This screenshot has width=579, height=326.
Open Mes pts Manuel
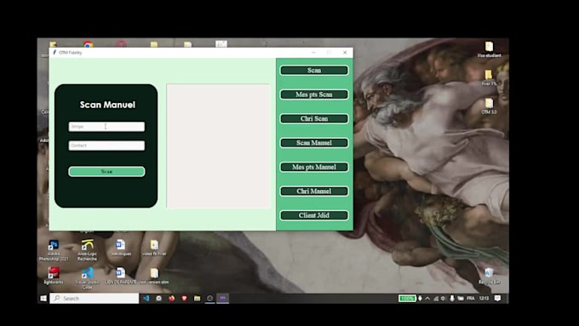tap(314, 167)
